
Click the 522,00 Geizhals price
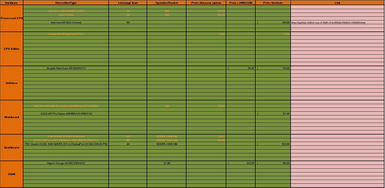(x=273, y=144)
